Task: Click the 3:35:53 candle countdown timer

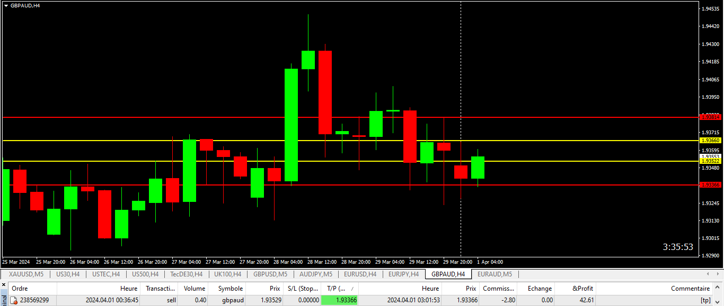Action: (678, 247)
